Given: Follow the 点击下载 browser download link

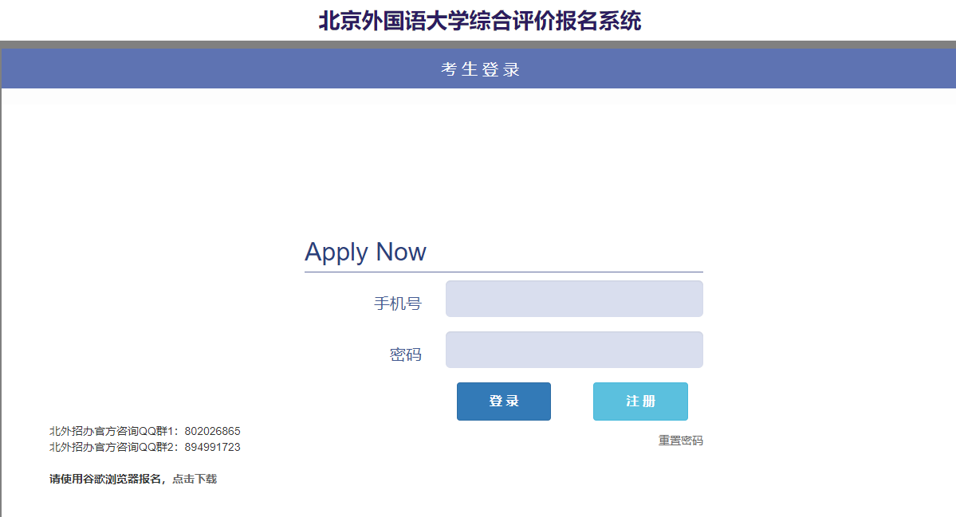Looking at the screenshot, I should tap(195, 480).
